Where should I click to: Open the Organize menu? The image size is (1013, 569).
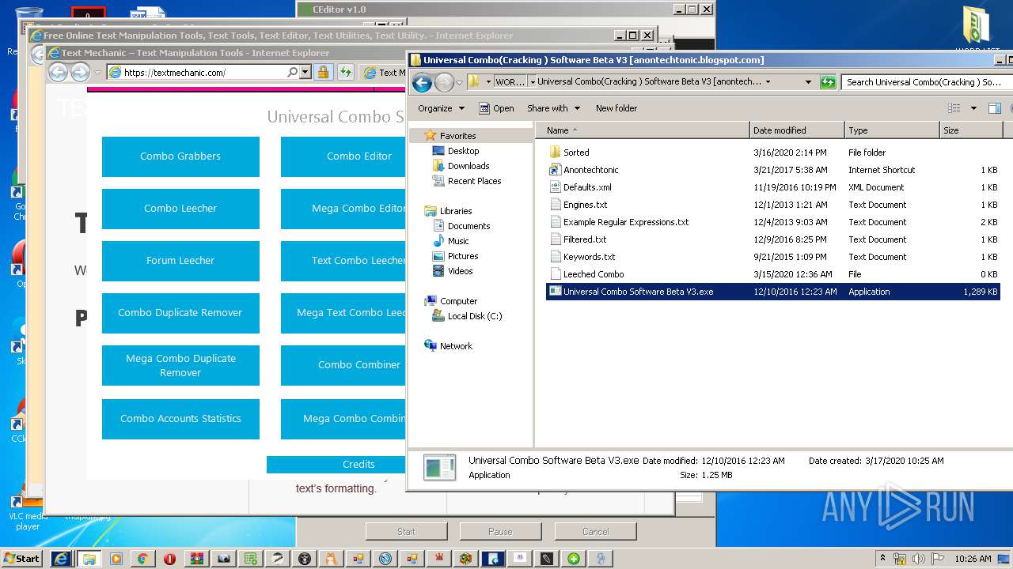(441, 108)
